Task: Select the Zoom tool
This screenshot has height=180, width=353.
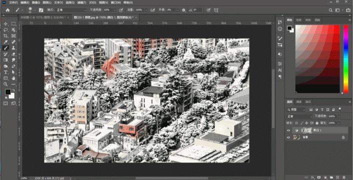Action: point(6,84)
